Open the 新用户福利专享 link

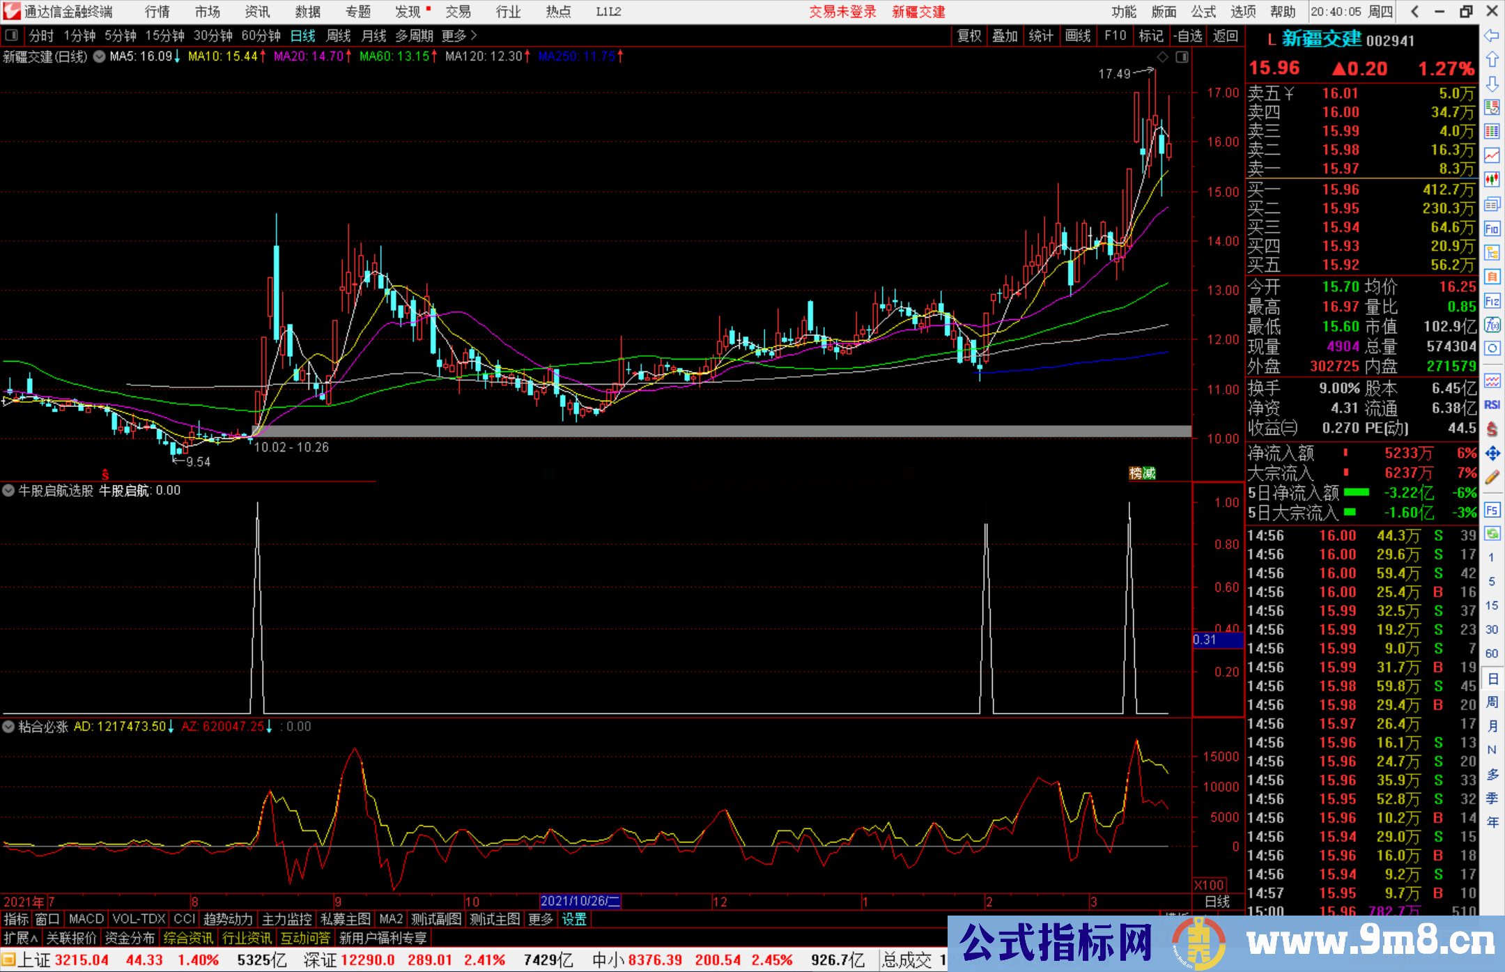(384, 937)
